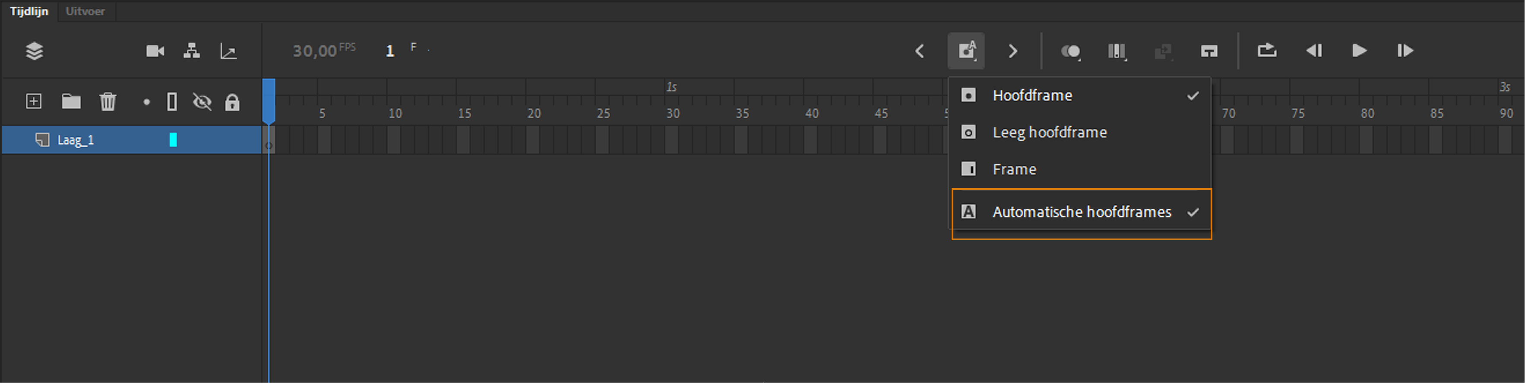Viewport: 1525px width, 383px height.
Task: Click the cyan Laag_1 color swatch
Action: coord(173,140)
